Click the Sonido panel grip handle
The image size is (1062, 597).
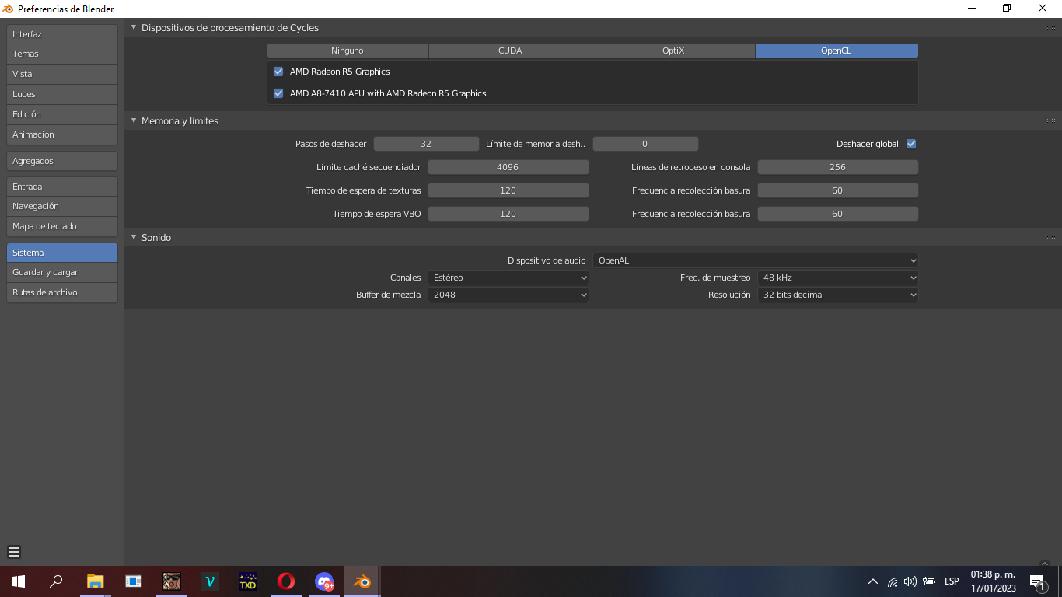[x=1051, y=238]
